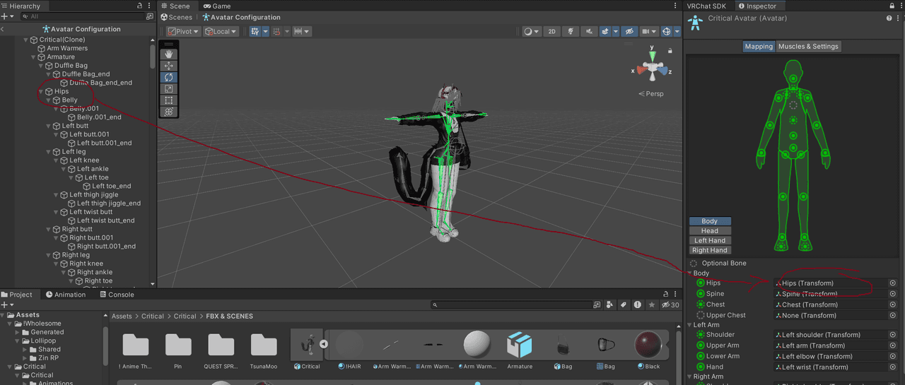Image resolution: width=905 pixels, height=385 pixels.
Task: Select the Mapping button
Action: coord(759,47)
